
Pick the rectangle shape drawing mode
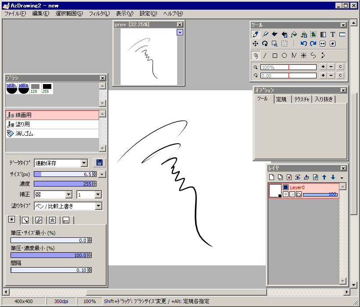click(x=275, y=56)
